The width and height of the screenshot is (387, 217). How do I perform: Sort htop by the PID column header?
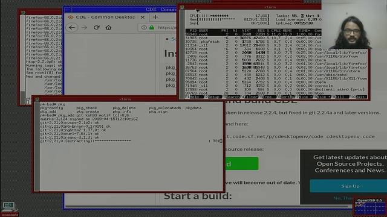tap(193, 31)
